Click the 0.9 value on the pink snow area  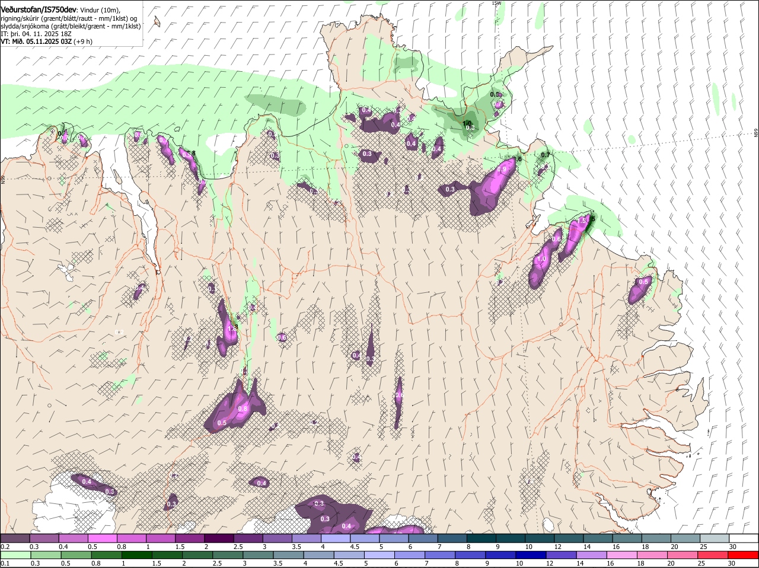pos(502,170)
